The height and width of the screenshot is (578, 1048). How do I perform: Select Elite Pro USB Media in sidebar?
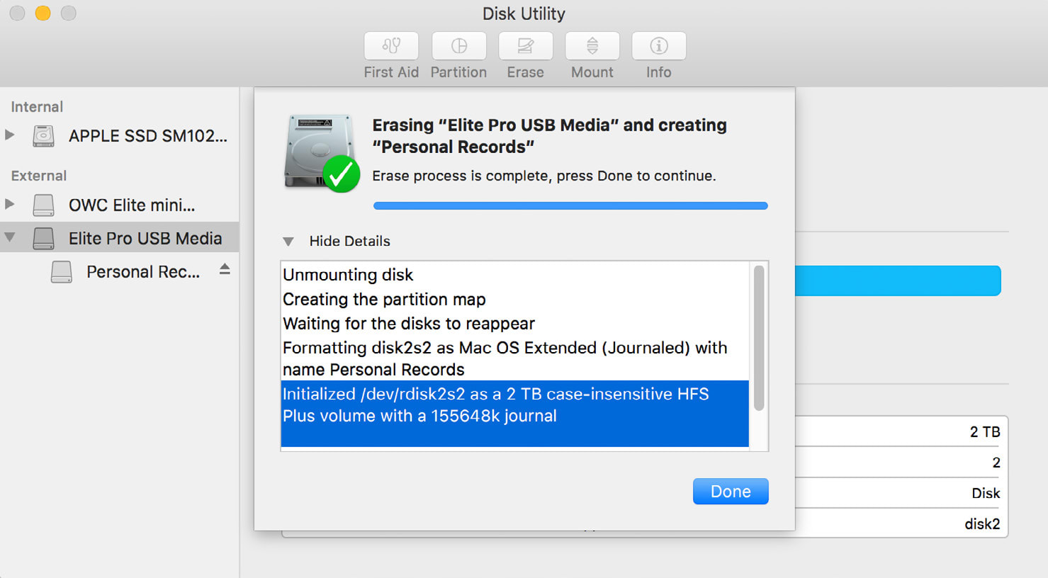pos(145,239)
